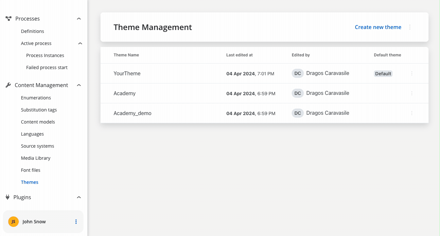Open the Academy_demo theme

132,113
